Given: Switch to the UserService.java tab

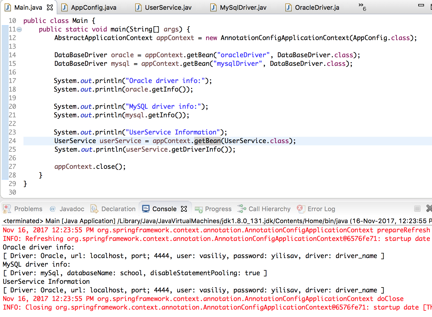Looking at the screenshot, I should [x=168, y=7].
